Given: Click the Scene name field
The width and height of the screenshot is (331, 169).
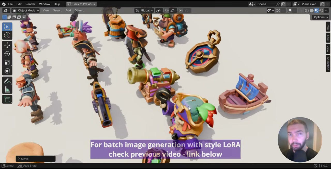Looking at the screenshot, I should (266, 4).
